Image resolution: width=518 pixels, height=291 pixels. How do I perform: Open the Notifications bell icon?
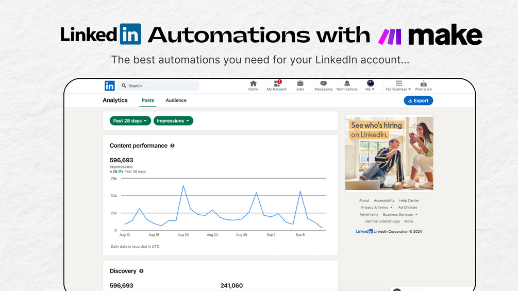click(x=347, y=83)
